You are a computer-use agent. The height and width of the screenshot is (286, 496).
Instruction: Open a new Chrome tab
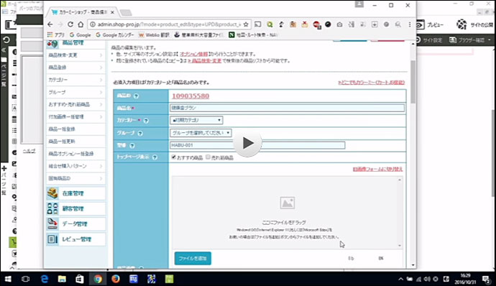pos(126,13)
